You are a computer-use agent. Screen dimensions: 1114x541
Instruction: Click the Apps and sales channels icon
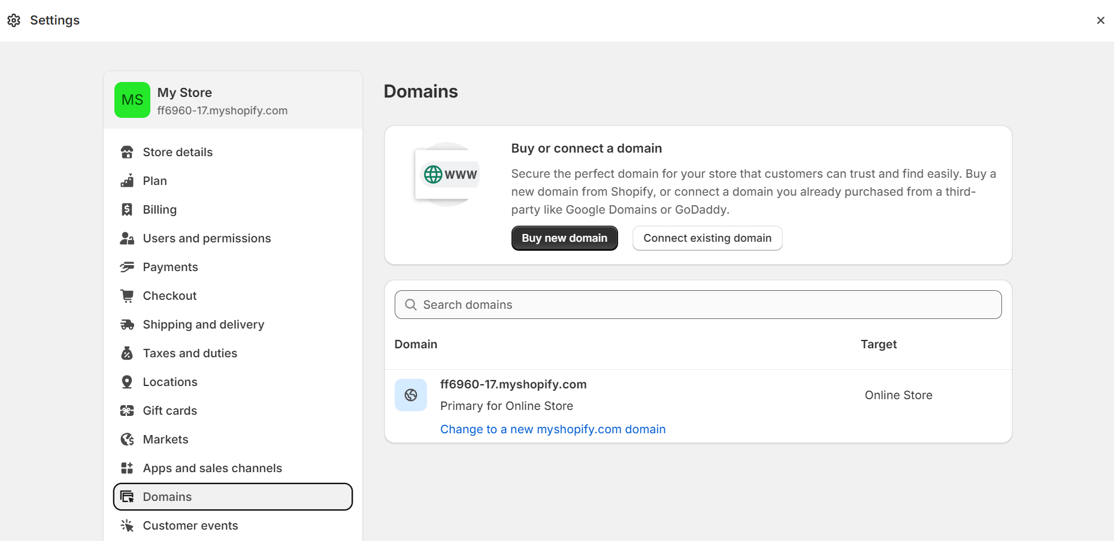[x=127, y=468]
